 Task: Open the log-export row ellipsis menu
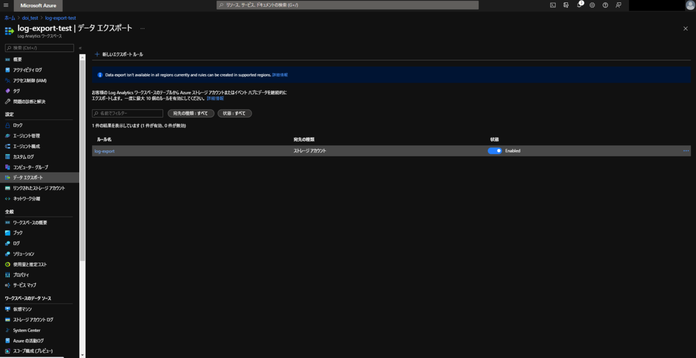click(686, 151)
